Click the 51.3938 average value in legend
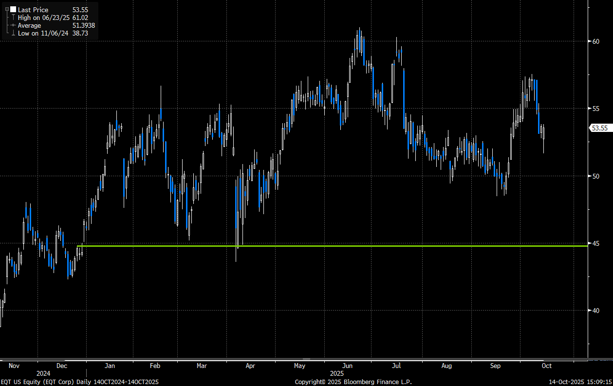Viewport: 613px width, 386px height. coord(83,25)
